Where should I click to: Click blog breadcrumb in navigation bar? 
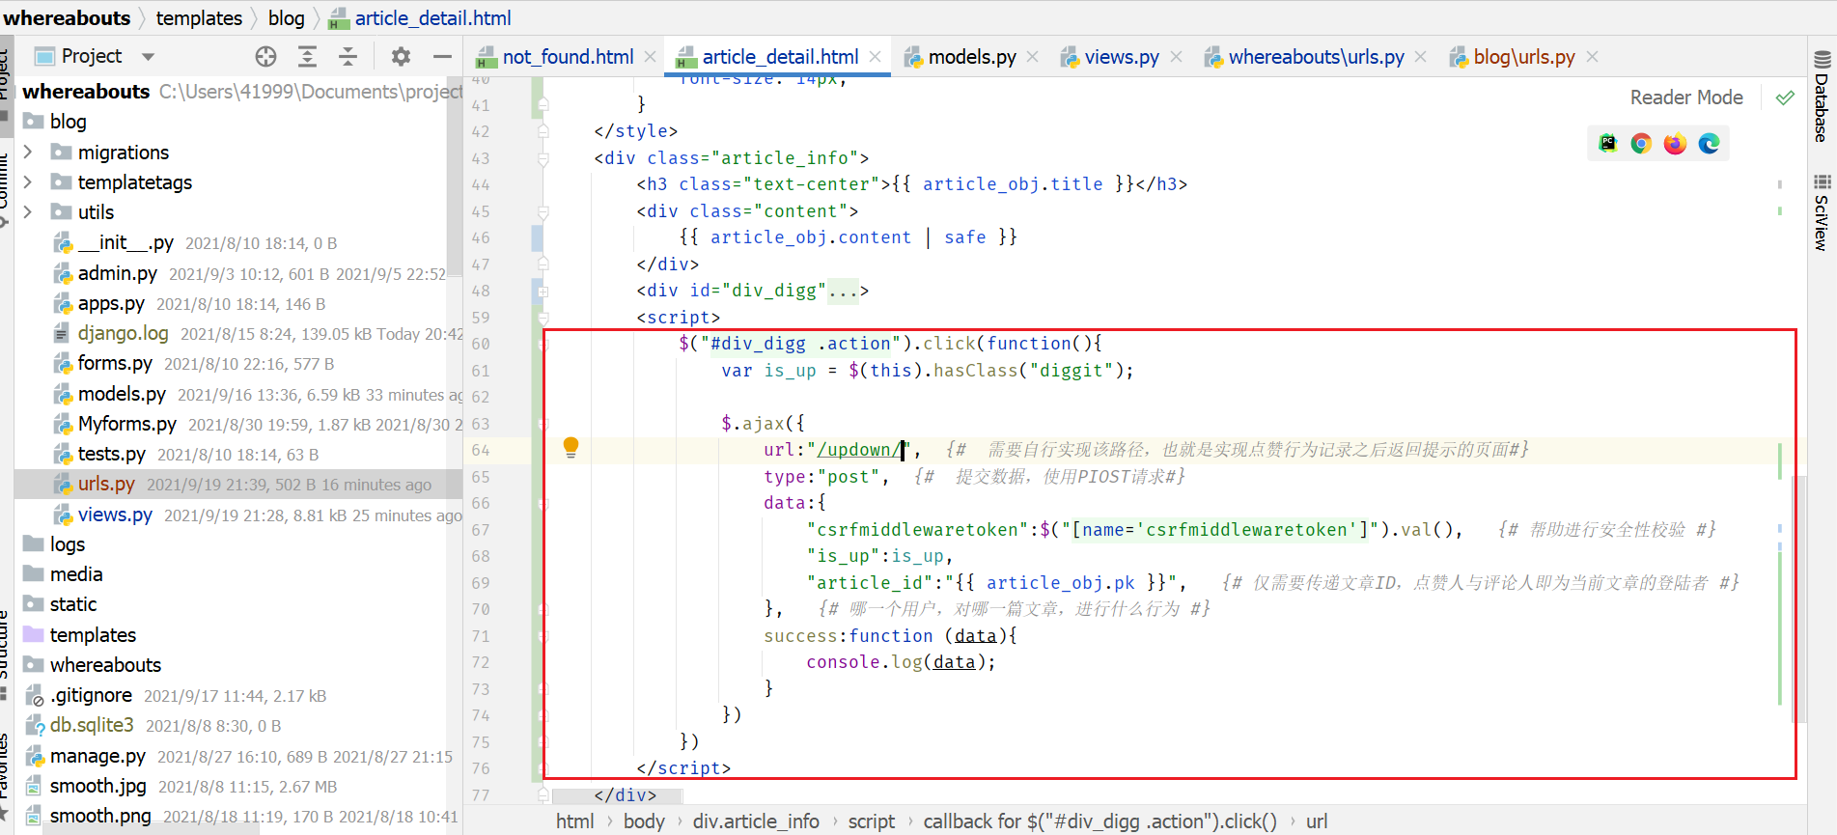click(x=286, y=18)
